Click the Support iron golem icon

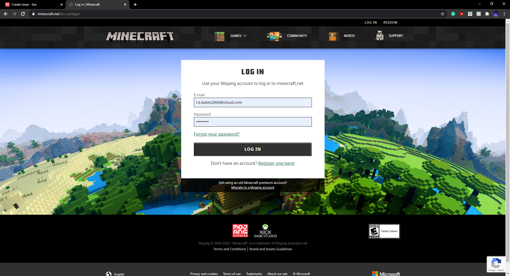[380, 36]
